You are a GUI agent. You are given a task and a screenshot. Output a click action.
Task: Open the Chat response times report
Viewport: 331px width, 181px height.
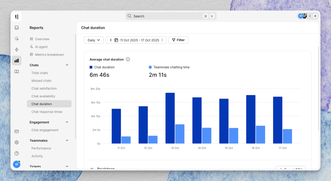coord(47,112)
